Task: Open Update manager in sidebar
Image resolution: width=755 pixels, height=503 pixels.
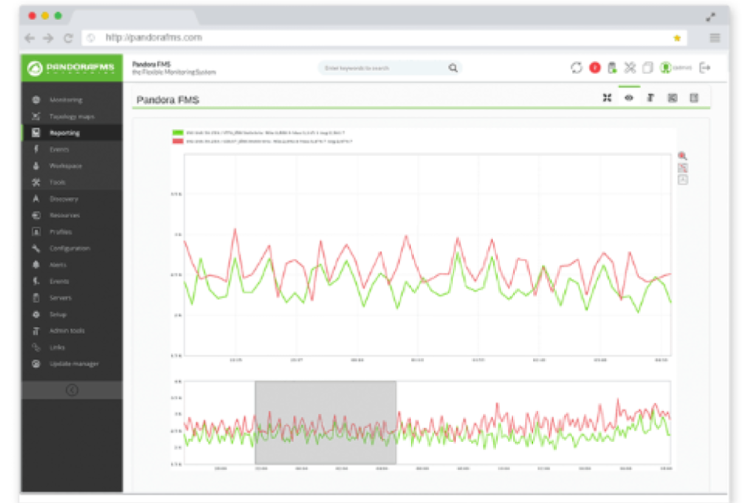Action: [72, 364]
